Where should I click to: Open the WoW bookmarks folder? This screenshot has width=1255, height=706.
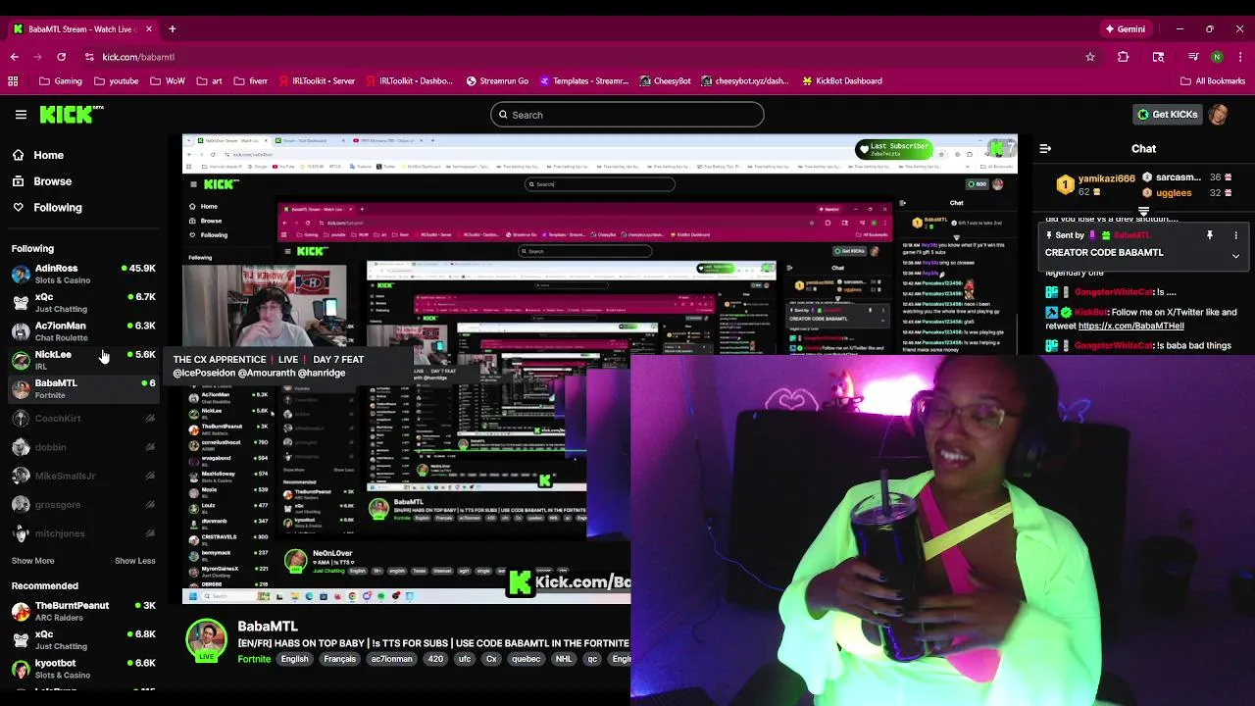(168, 81)
